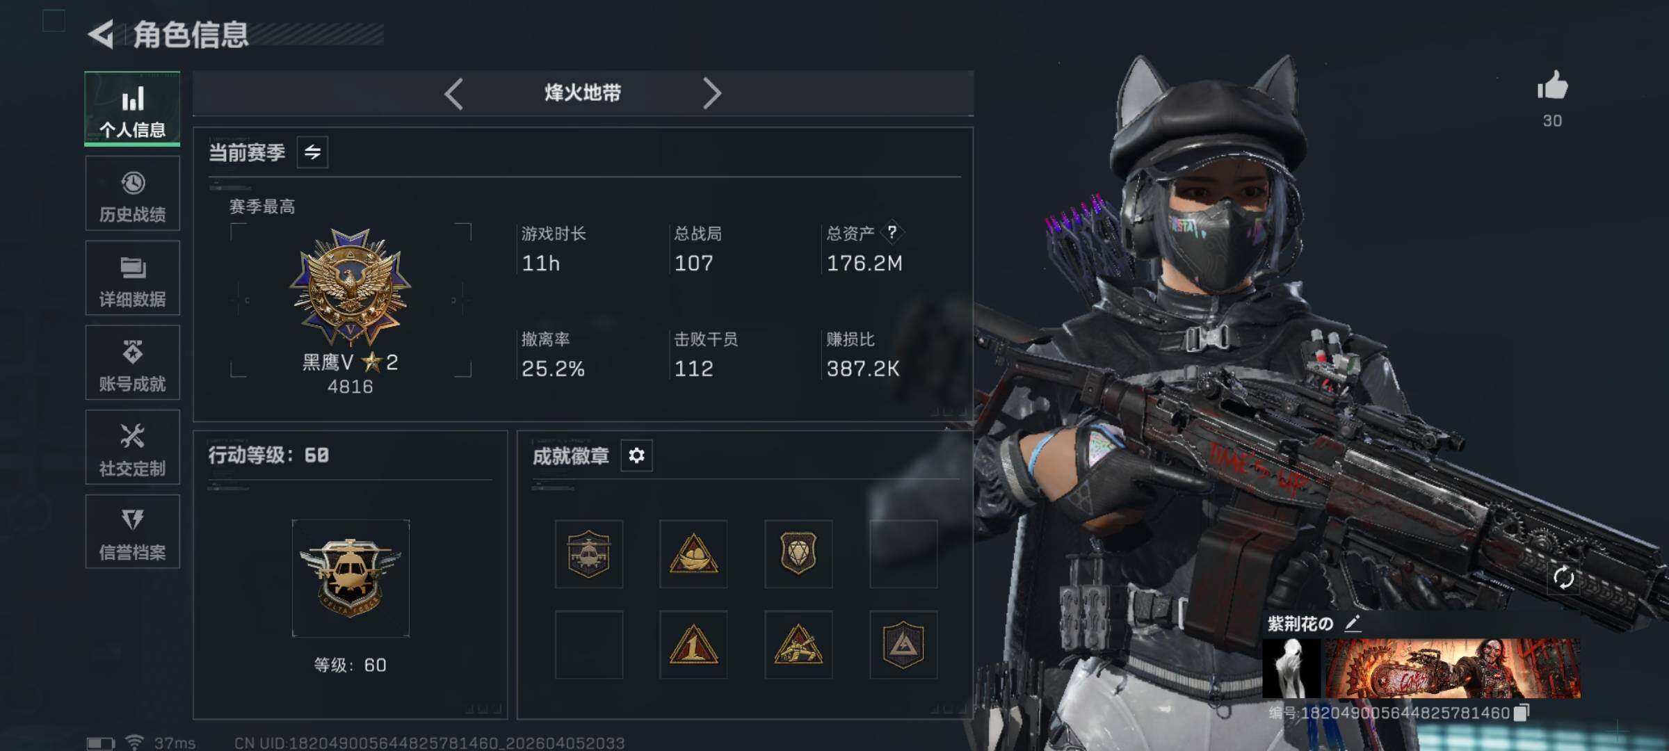The width and height of the screenshot is (1669, 751).
Task: Select the 个人信息 tab
Action: [x=133, y=108]
